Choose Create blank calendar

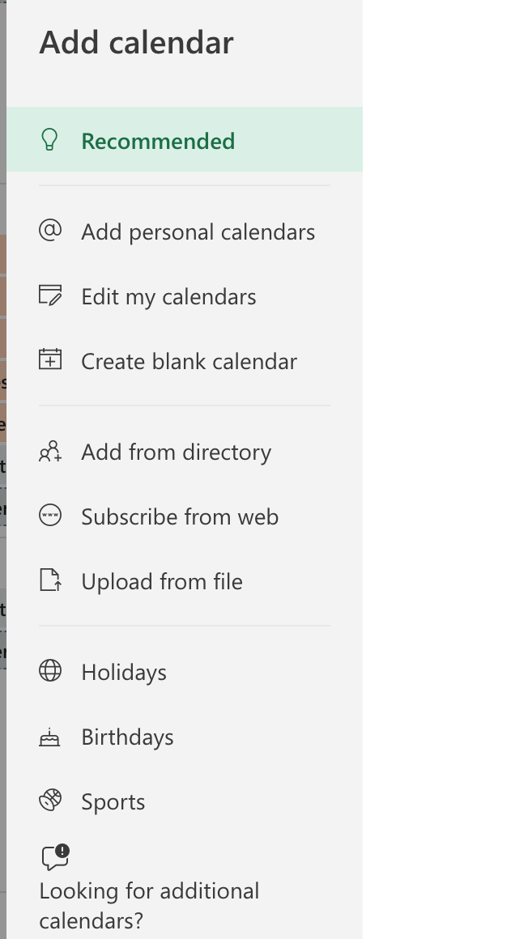tap(185, 360)
